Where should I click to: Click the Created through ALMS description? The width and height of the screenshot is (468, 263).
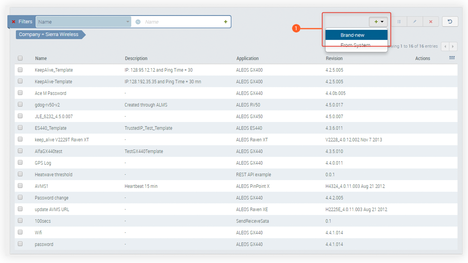tap(146, 105)
